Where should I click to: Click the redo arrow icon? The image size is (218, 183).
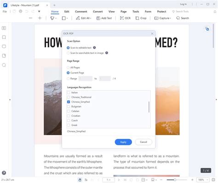click(x=33, y=11)
